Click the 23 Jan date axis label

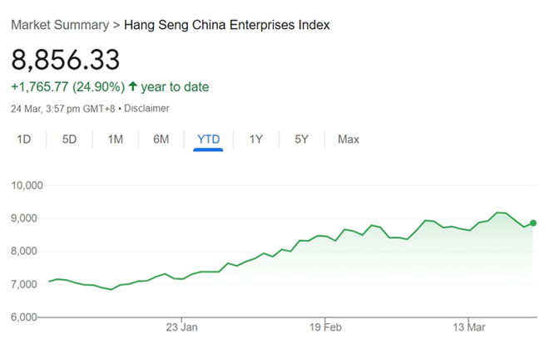[181, 327]
